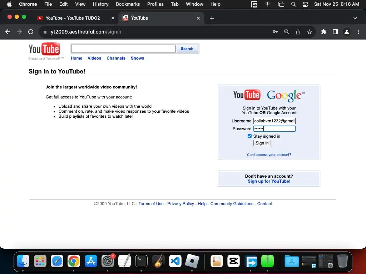This screenshot has width=366, height=274.
Task: Open Help footer link
Action: pos(202,204)
